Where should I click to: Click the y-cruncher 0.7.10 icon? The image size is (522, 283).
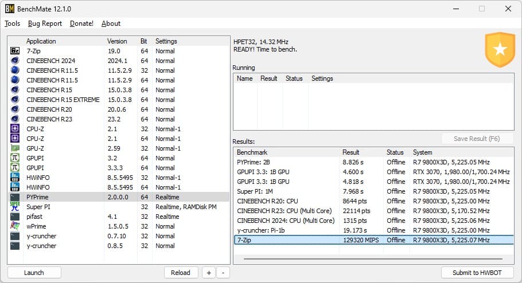pyautogui.click(x=15, y=236)
